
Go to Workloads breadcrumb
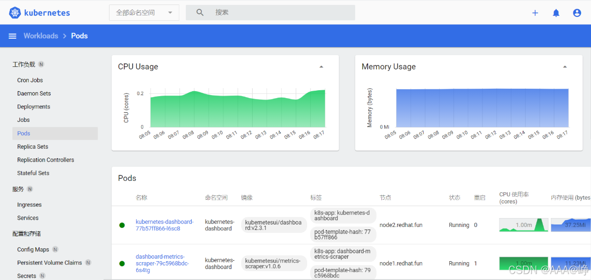41,36
